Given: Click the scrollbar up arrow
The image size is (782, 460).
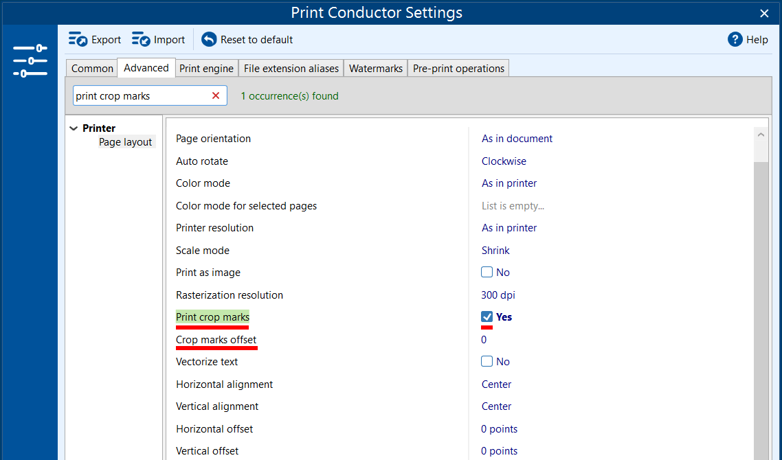Looking at the screenshot, I should pos(761,135).
